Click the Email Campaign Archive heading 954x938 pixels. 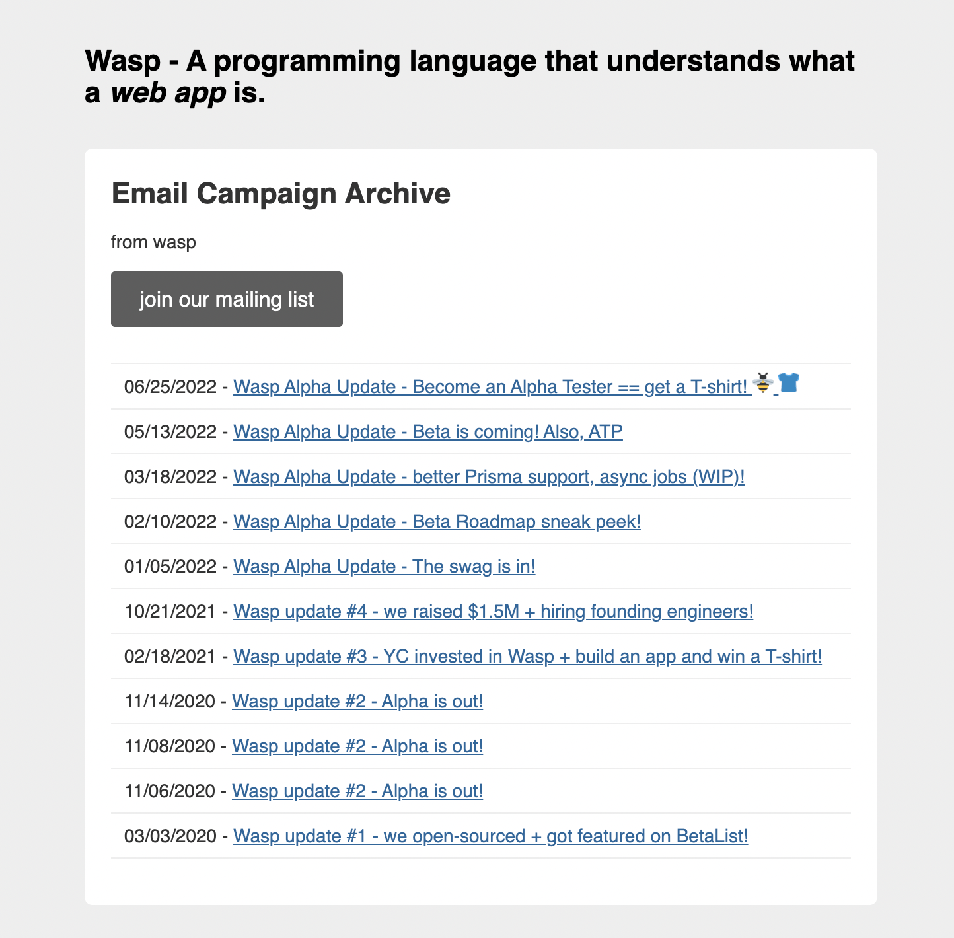click(x=280, y=194)
